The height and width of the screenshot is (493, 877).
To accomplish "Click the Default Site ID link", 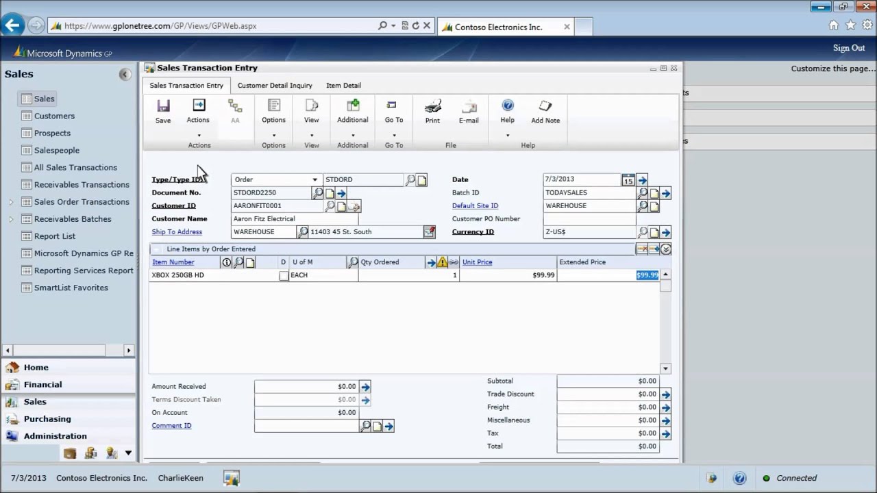I will coord(475,206).
